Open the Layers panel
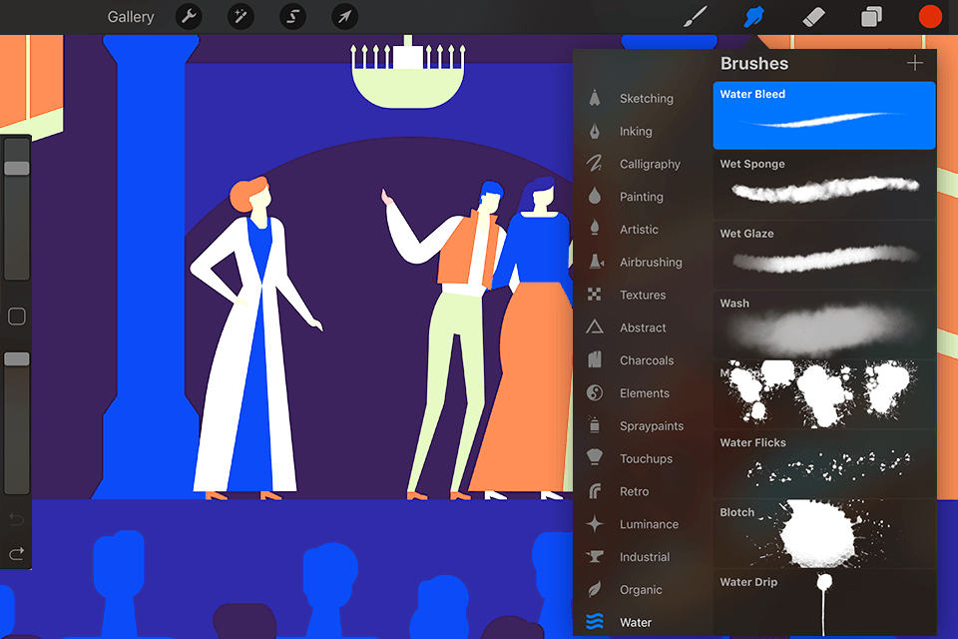 coord(870,16)
